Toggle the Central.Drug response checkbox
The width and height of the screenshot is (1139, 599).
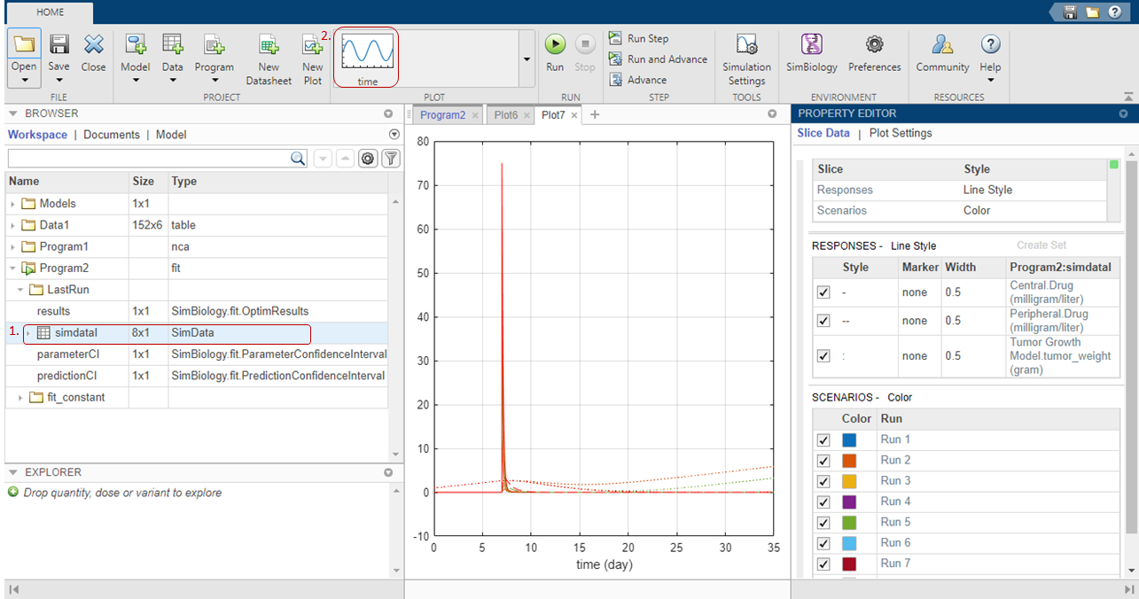[823, 292]
